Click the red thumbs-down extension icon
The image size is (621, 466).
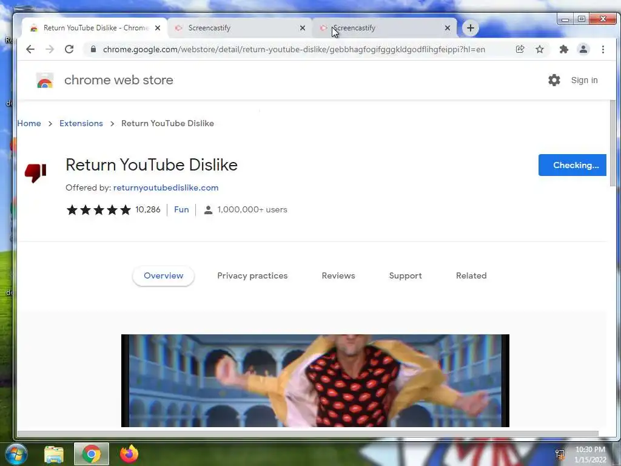(x=36, y=173)
